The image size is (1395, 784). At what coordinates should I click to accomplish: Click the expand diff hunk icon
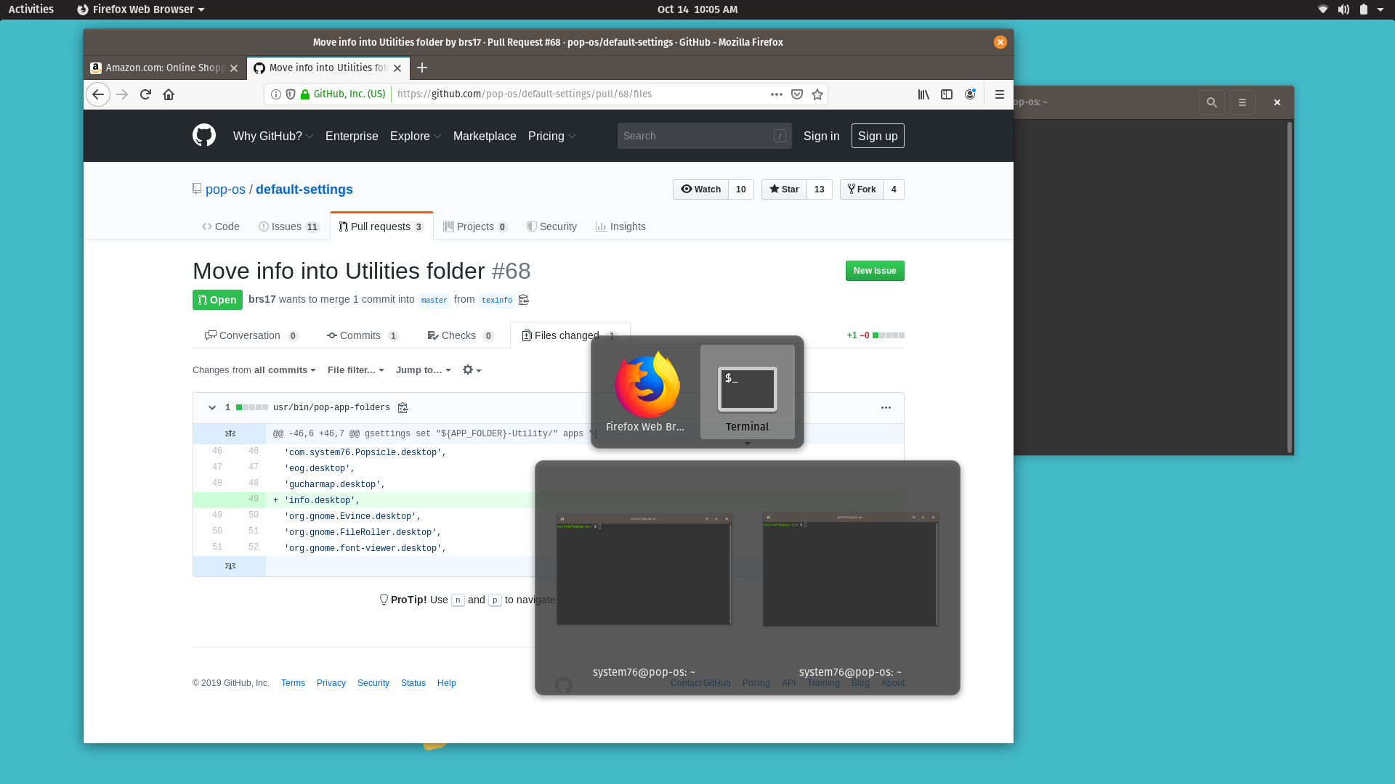click(x=230, y=433)
